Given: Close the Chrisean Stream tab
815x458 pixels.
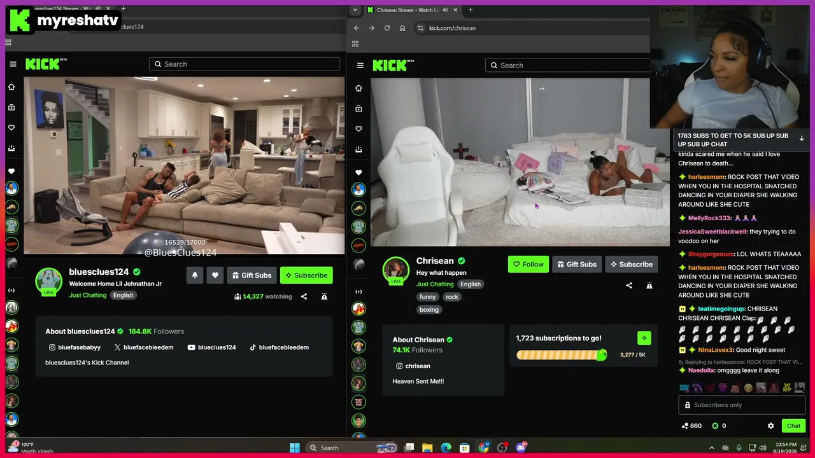Looking at the screenshot, I should click(x=455, y=10).
